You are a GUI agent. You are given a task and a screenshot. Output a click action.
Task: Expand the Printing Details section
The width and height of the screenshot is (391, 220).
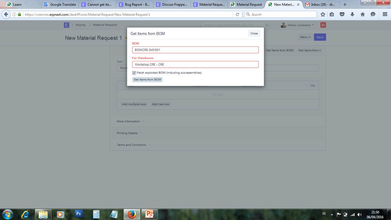129,133
